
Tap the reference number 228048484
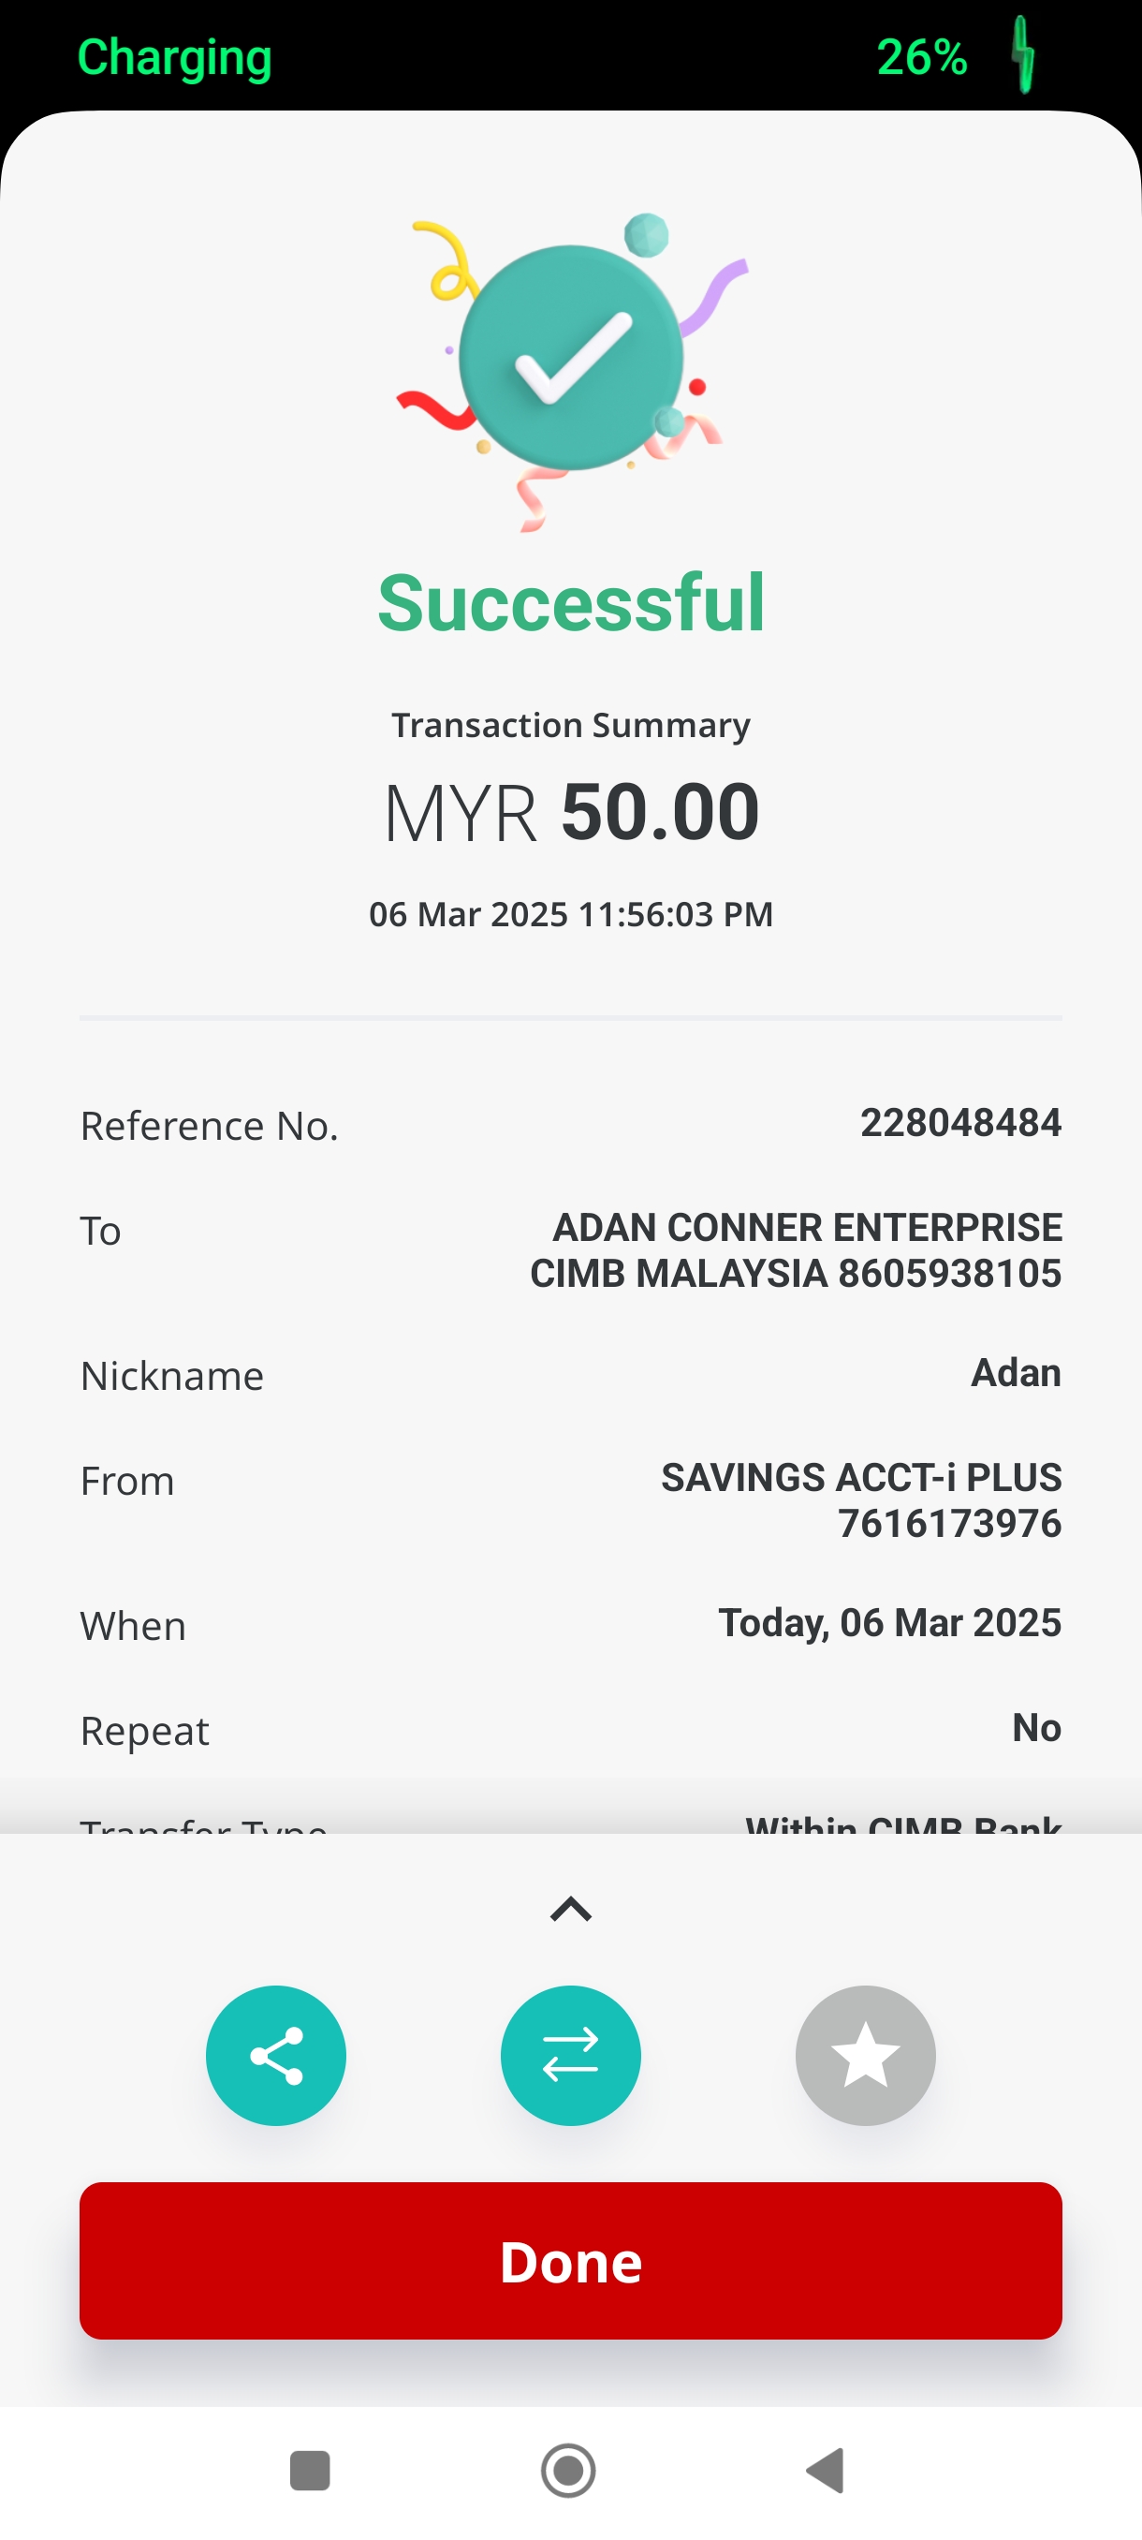click(960, 1122)
